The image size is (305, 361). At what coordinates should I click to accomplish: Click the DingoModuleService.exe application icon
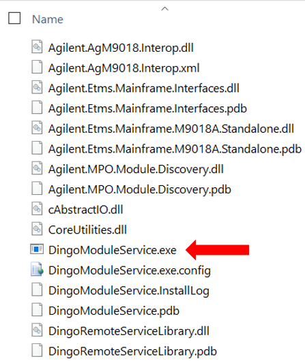(37, 249)
